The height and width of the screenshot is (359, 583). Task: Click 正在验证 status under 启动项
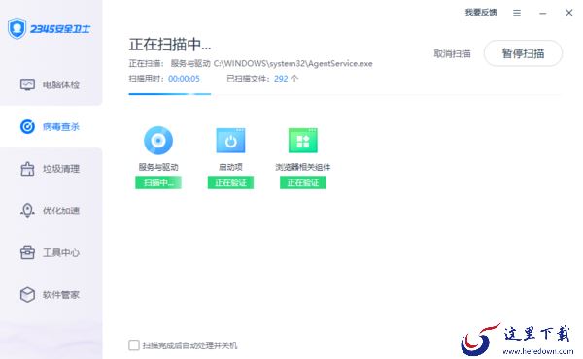tap(230, 182)
